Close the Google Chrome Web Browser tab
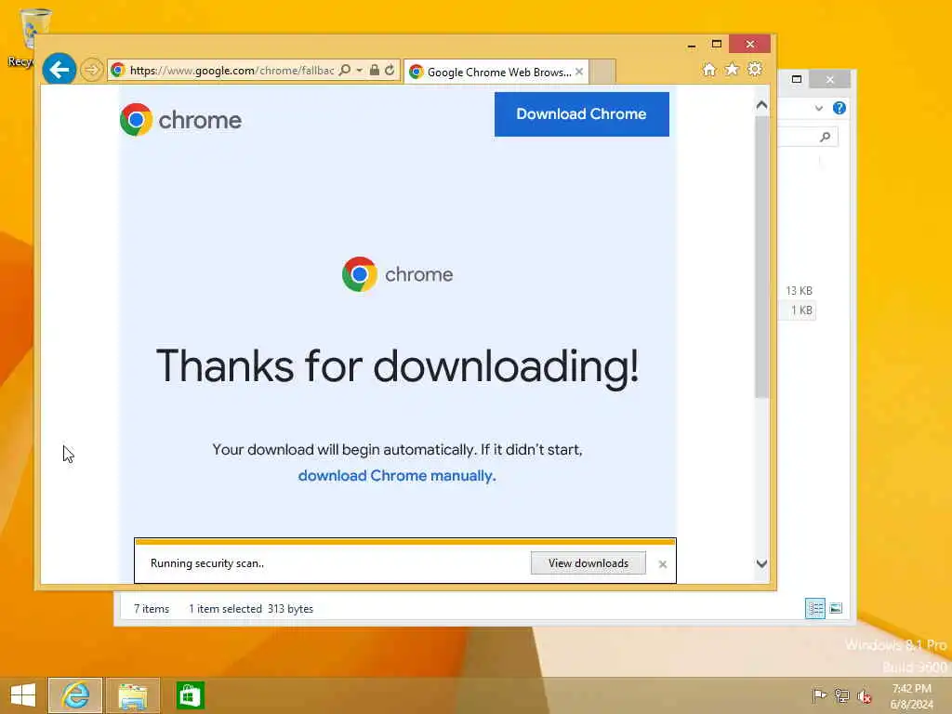Viewport: 952px width, 714px height. (579, 72)
